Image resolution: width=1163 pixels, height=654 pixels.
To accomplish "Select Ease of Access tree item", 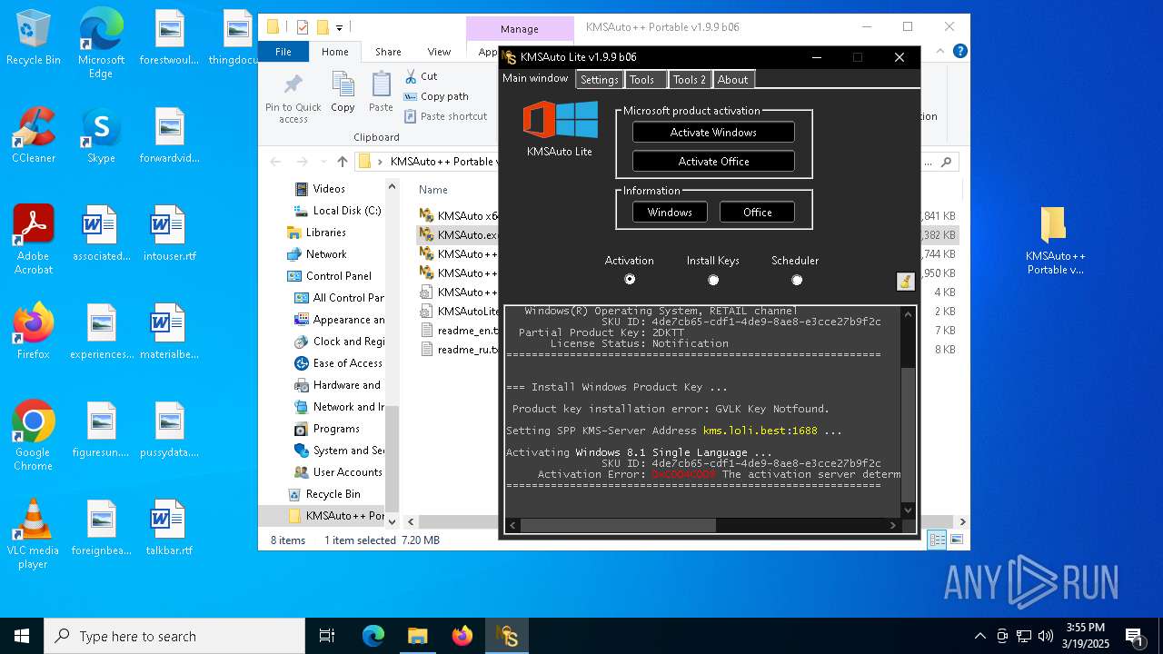I will (x=339, y=363).
